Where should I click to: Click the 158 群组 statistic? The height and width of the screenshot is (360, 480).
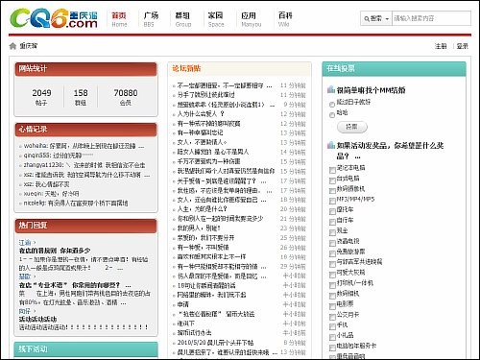pyautogui.click(x=81, y=97)
